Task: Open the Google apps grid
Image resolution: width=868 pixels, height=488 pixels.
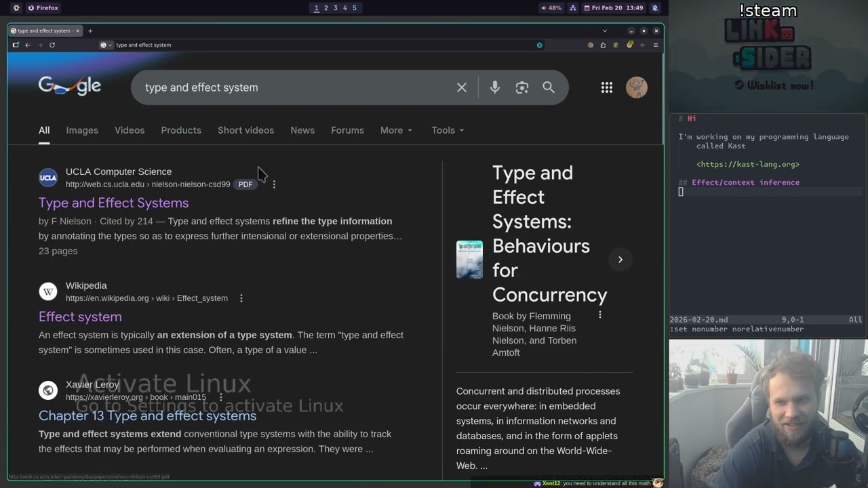Action: point(607,87)
